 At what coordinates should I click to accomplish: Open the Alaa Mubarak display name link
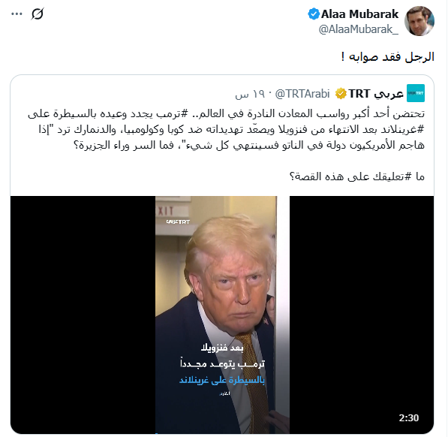point(359,14)
